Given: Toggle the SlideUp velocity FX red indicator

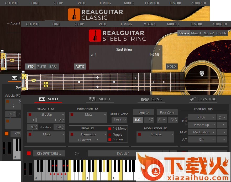Looking at the screenshot, I should (30, 115).
